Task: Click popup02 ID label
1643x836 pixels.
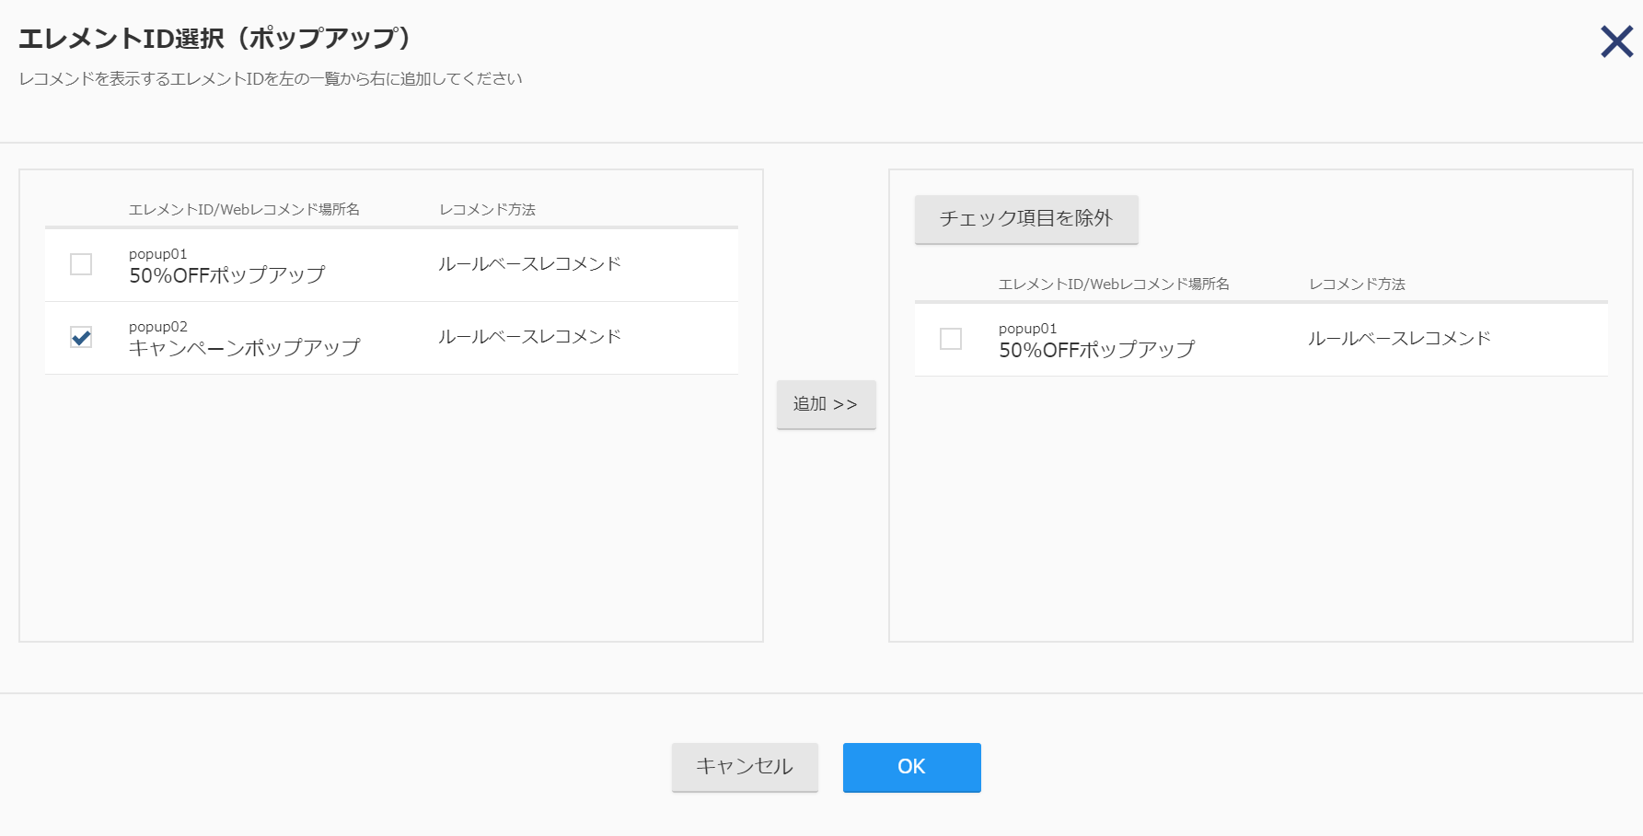Action: (x=158, y=327)
